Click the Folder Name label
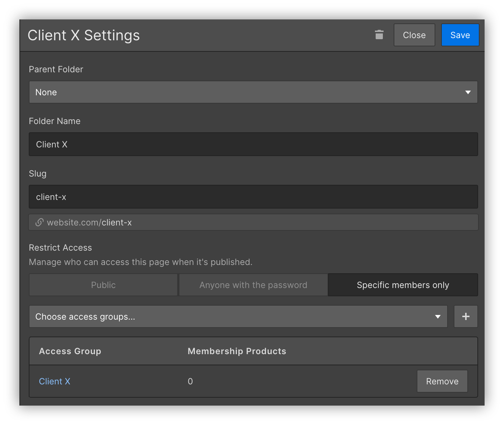This screenshot has height=425, width=504. [x=55, y=121]
